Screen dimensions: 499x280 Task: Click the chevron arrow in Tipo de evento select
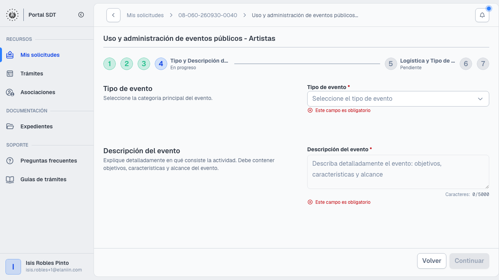pos(480,99)
